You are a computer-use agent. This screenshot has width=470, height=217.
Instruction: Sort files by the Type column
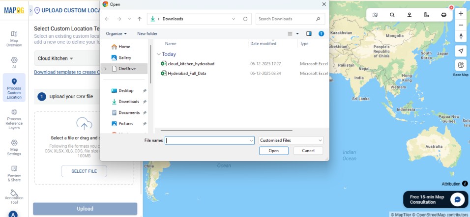(304, 44)
